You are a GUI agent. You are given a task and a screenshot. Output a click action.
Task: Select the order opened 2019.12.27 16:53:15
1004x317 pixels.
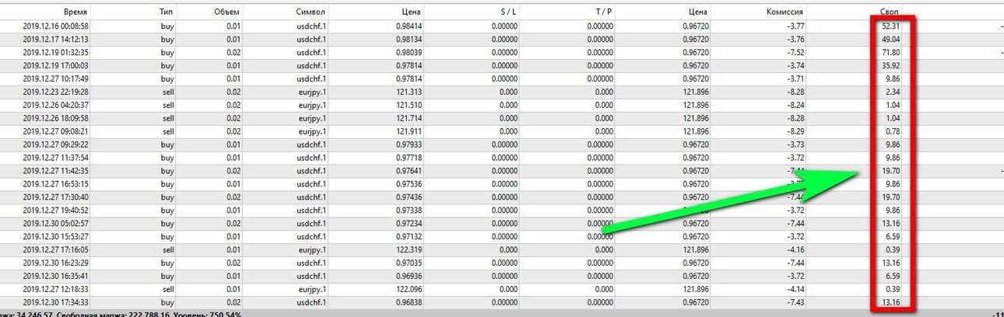click(502, 185)
